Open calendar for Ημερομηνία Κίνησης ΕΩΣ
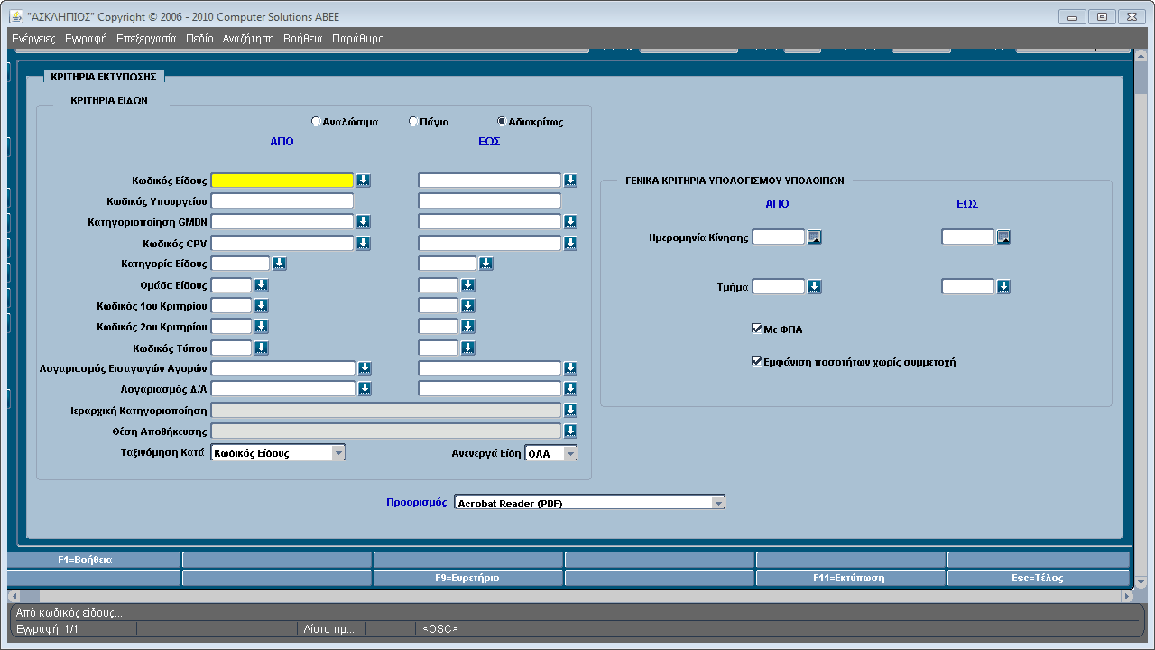The height and width of the screenshot is (650, 1155). [x=1003, y=237]
